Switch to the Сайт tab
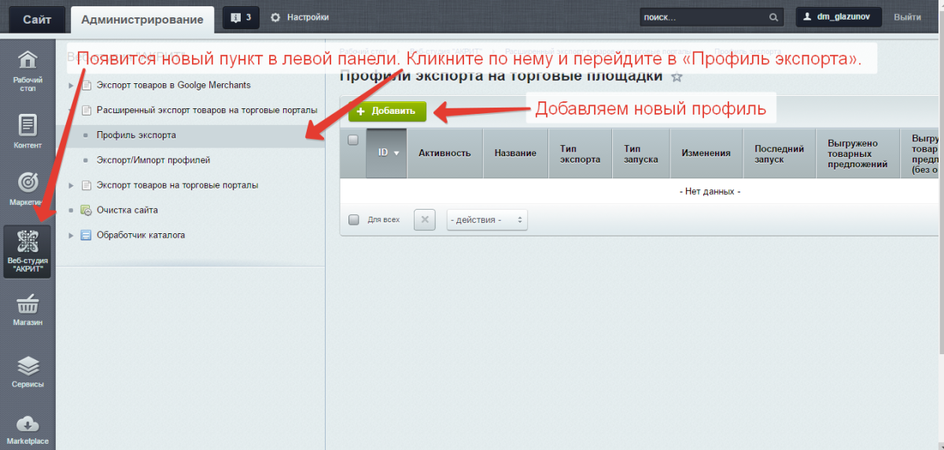 pyautogui.click(x=37, y=18)
